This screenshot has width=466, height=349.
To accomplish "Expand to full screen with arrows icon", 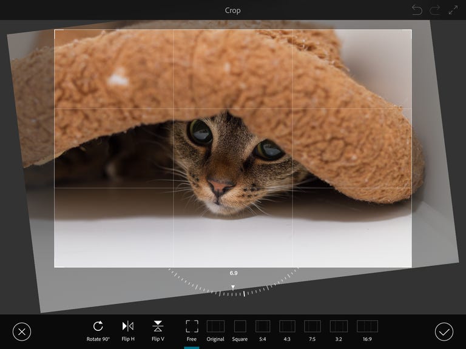I will point(453,10).
